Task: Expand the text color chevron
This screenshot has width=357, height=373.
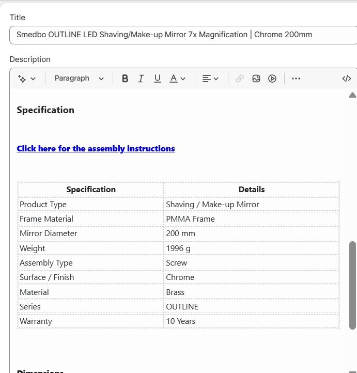Action: 183,79
